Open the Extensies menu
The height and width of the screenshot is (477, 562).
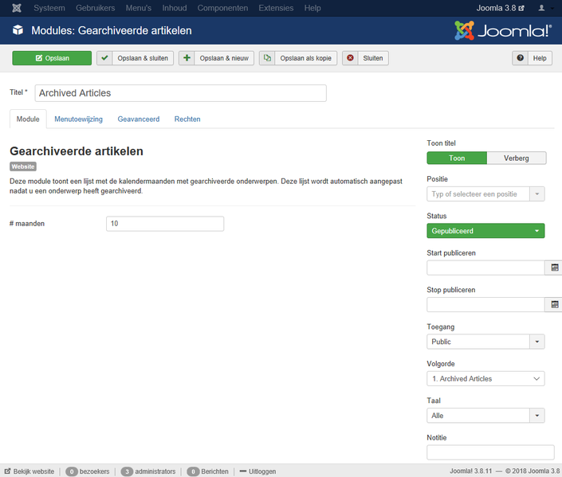click(x=276, y=8)
